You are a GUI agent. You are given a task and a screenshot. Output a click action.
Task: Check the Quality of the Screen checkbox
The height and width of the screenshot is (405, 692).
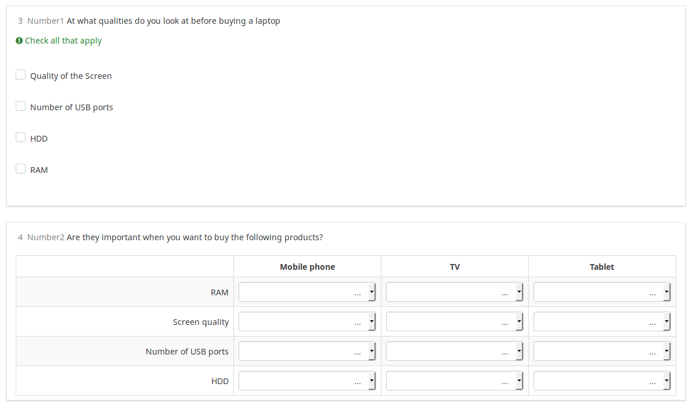[x=21, y=75]
